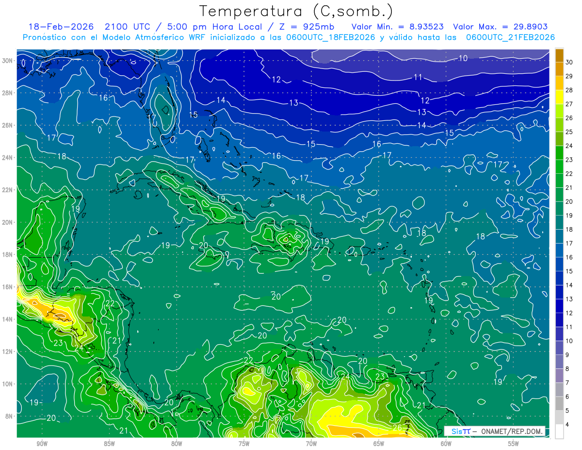Image resolution: width=582 pixels, height=450 pixels.
Task: Click the "65W" longitude axis label
Action: (x=379, y=444)
